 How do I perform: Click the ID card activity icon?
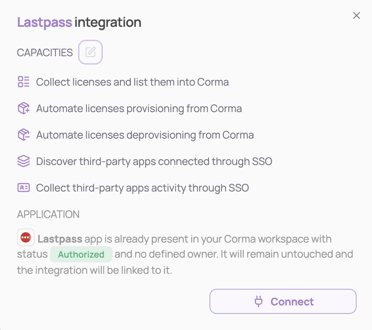[24, 188]
